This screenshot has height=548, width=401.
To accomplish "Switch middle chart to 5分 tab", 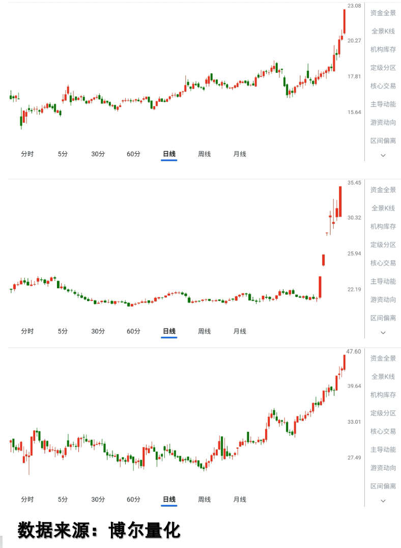I will (63, 331).
